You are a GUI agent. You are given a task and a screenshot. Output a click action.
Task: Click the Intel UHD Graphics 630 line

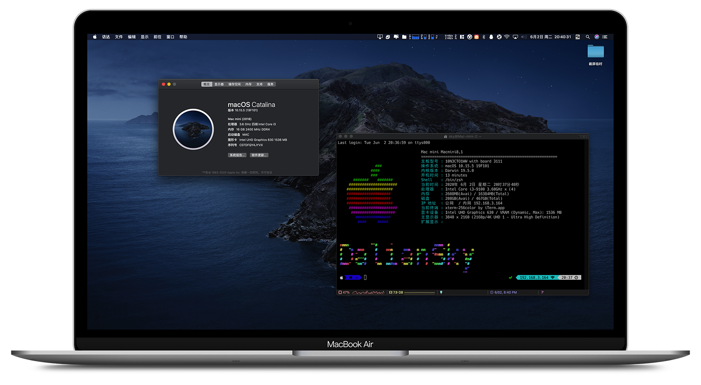257,140
